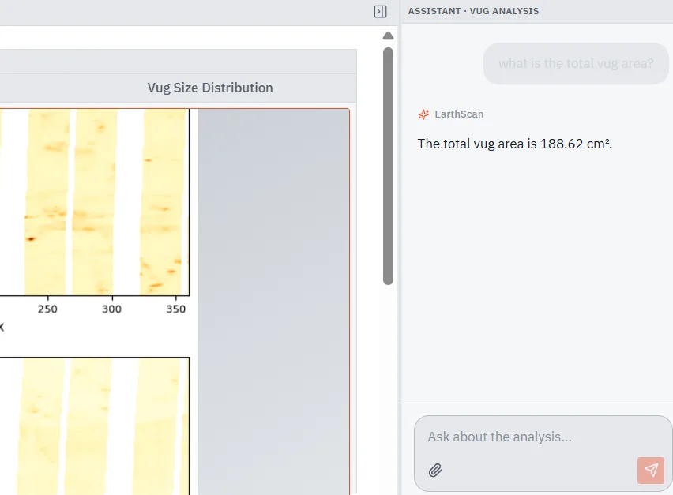The height and width of the screenshot is (495, 673).
Task: Click the EarthScan sender name
Action: point(459,114)
